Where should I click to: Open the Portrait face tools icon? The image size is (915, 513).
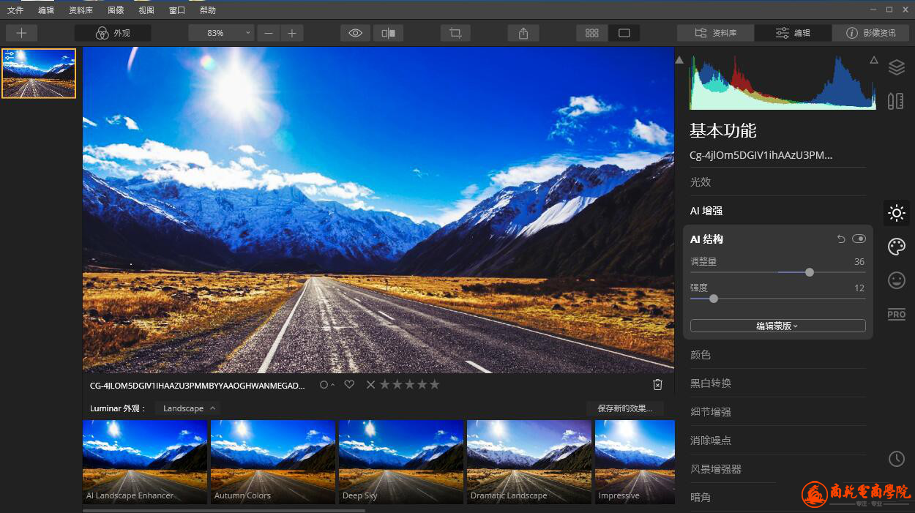896,280
